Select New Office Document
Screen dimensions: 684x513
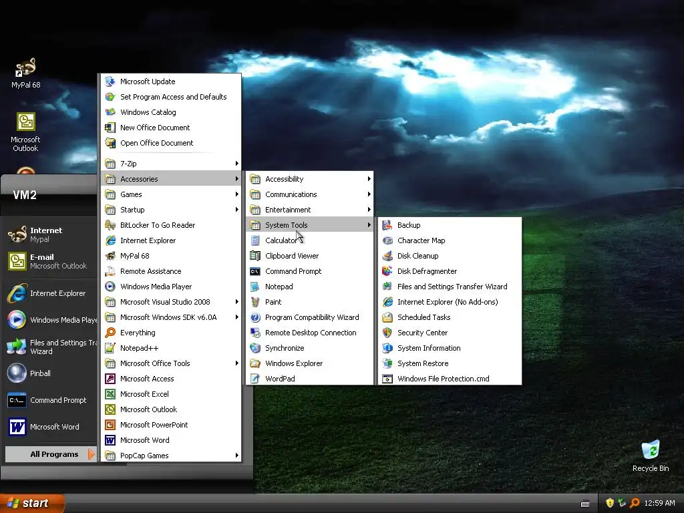click(171, 128)
